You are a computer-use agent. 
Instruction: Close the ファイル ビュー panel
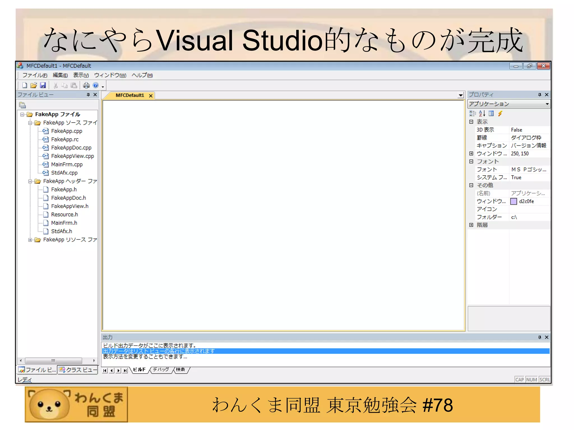pyautogui.click(x=95, y=95)
